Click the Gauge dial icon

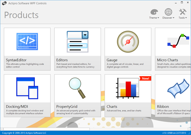128,42
